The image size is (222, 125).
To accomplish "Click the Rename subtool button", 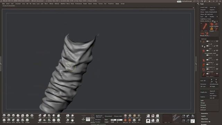I will [203, 84].
